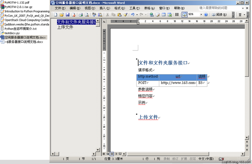
Task: Click the Format Painter brush icon
Action: pos(125,15)
